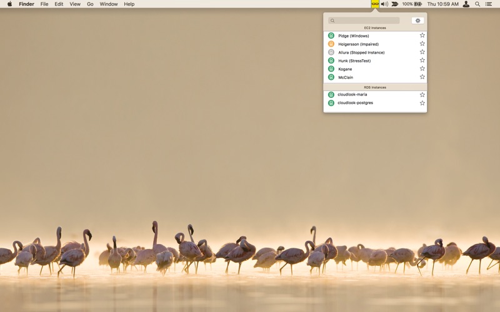Click the yellow CloudLook menu bar icon
The image size is (500, 312).
pos(375,4)
